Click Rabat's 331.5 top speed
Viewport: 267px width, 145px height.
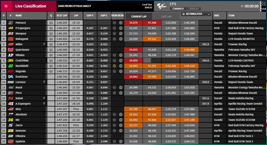click(x=205, y=98)
